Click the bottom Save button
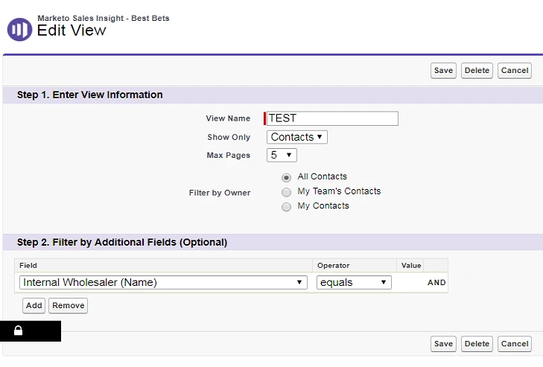Viewport: 543px width, 367px height. (x=443, y=344)
